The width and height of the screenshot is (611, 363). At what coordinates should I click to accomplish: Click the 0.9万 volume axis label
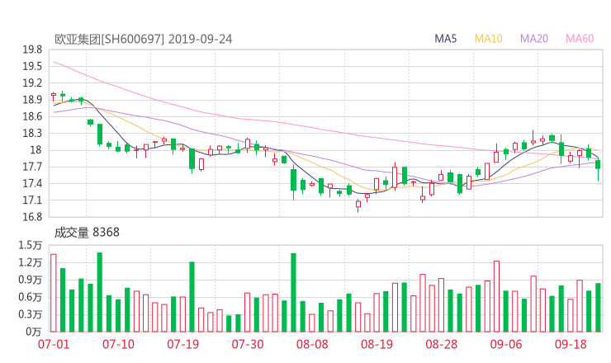(30, 280)
